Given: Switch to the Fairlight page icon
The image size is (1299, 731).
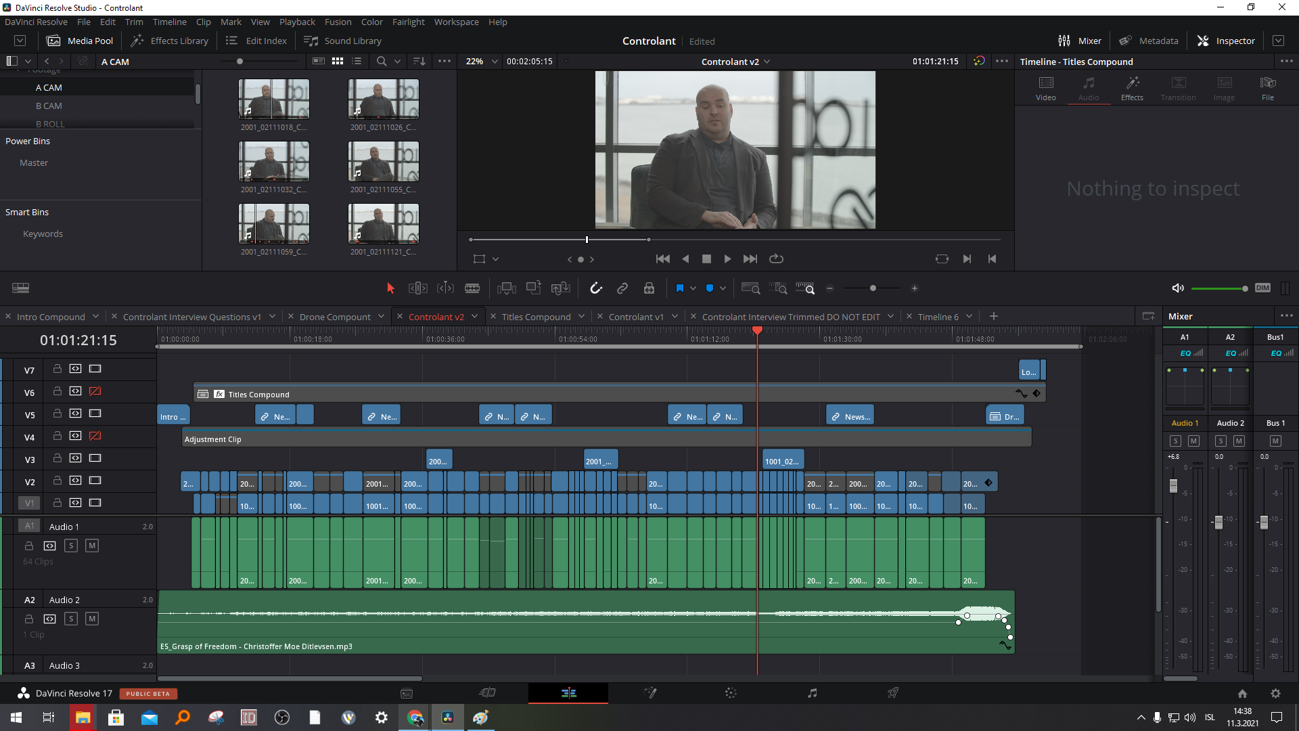Looking at the screenshot, I should 812,693.
